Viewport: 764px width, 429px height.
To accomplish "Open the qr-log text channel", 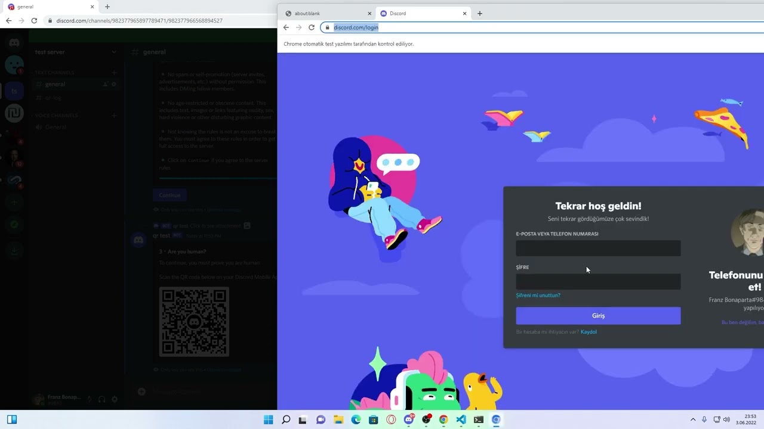I will [x=76, y=98].
